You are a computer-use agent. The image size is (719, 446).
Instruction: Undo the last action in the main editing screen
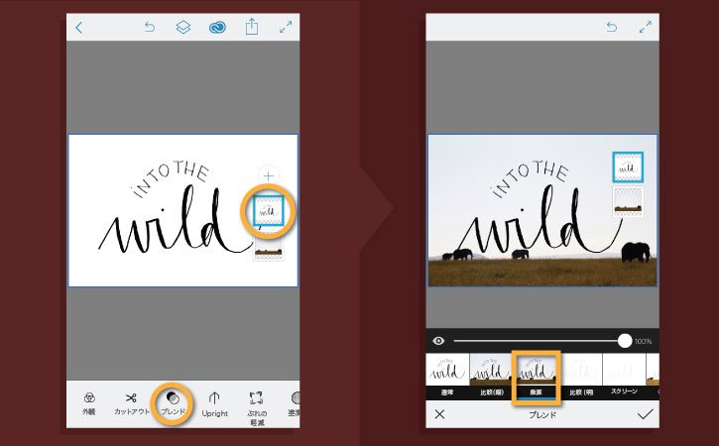pyautogui.click(x=150, y=27)
